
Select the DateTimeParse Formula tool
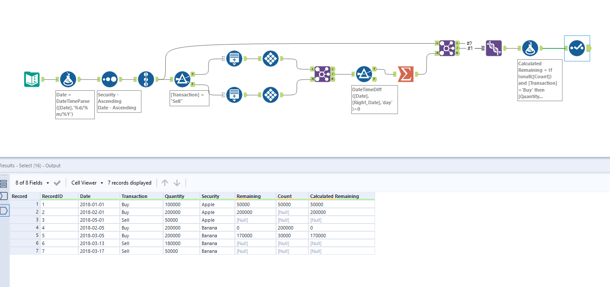[67, 79]
